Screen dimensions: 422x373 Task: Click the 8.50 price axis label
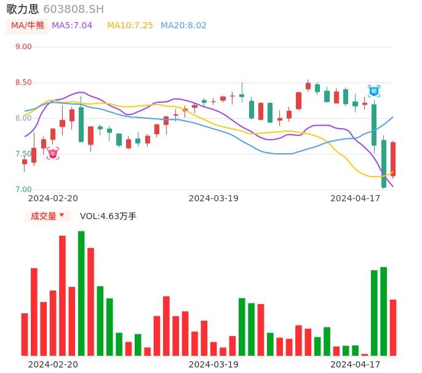coord(23,82)
